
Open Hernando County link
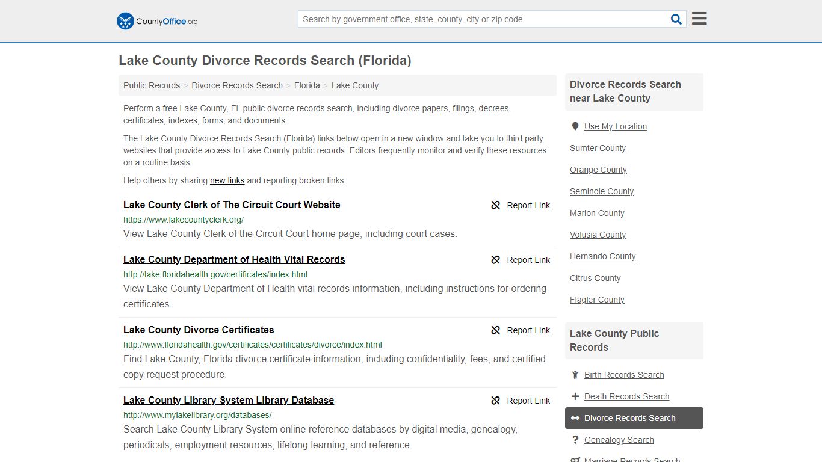tap(602, 256)
